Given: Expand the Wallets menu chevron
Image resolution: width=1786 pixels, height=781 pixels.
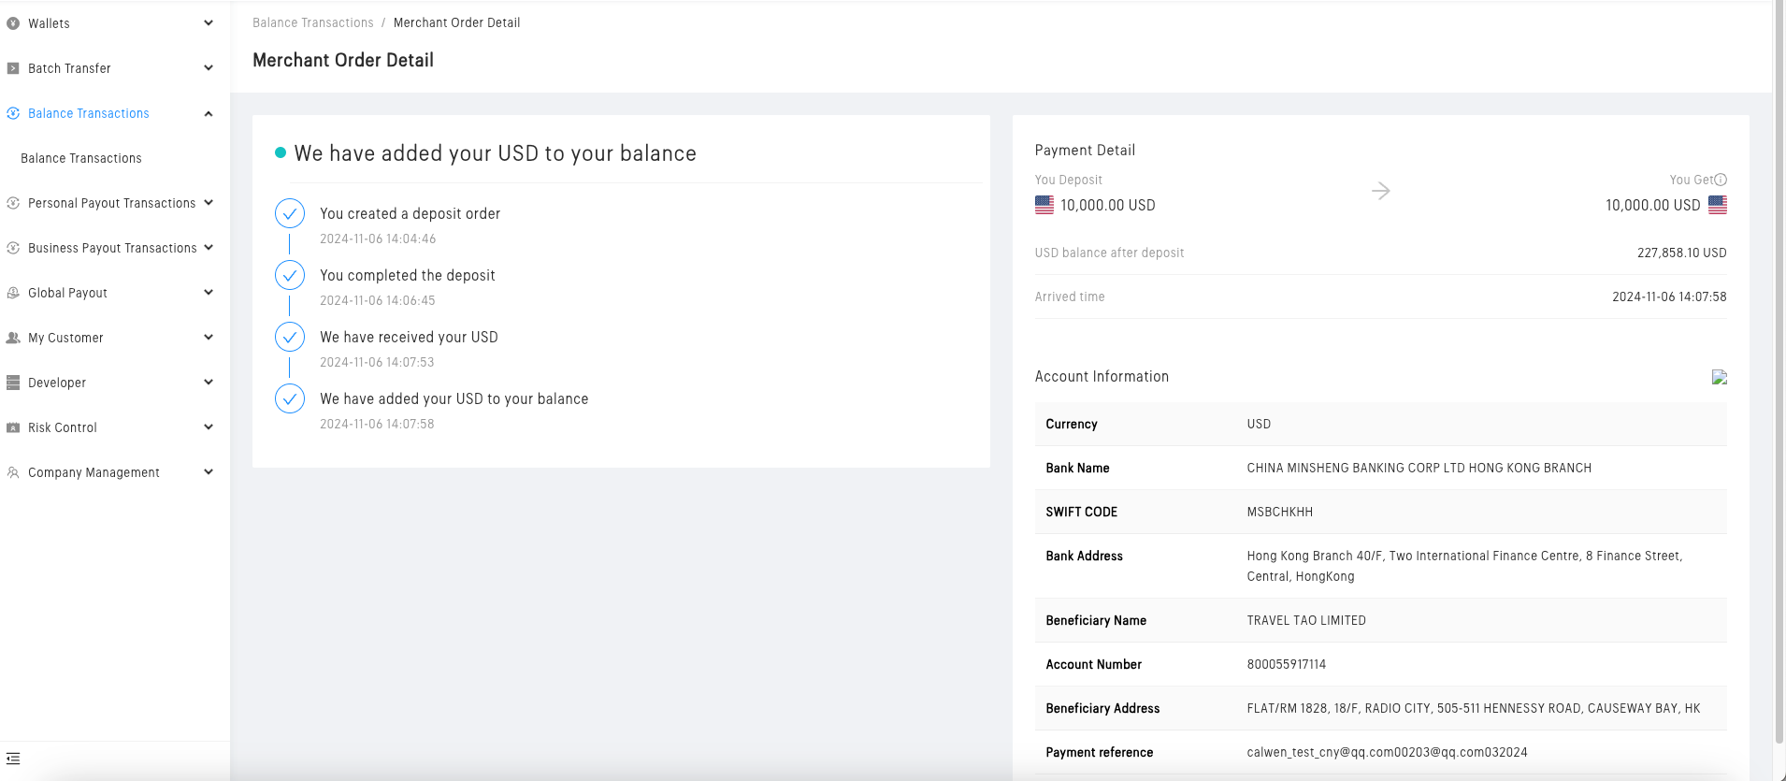Looking at the screenshot, I should point(209,23).
